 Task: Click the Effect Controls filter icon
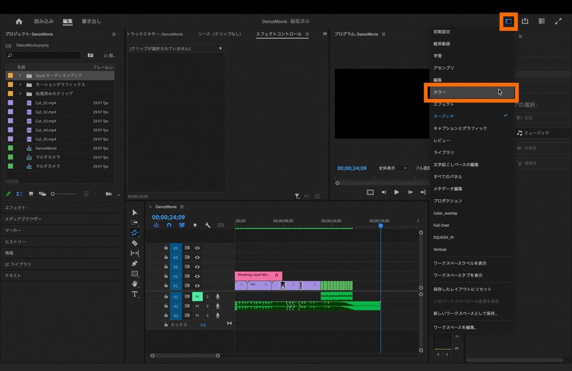click(297, 196)
